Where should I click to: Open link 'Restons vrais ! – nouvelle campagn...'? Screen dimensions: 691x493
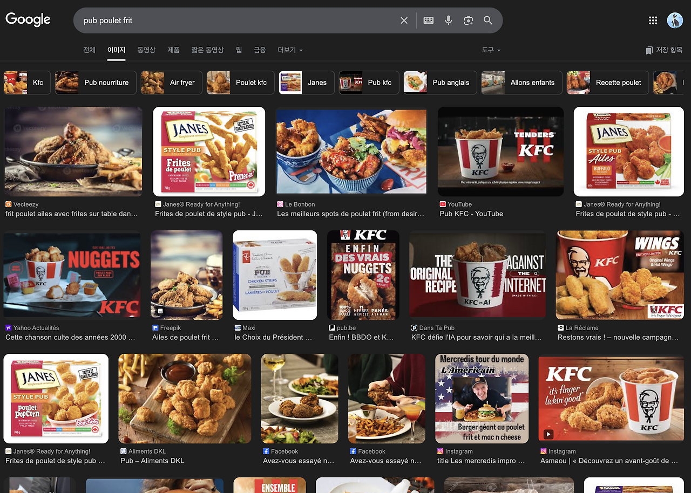pyautogui.click(x=618, y=337)
